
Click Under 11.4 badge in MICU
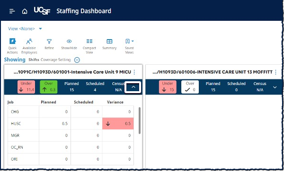[26, 87]
